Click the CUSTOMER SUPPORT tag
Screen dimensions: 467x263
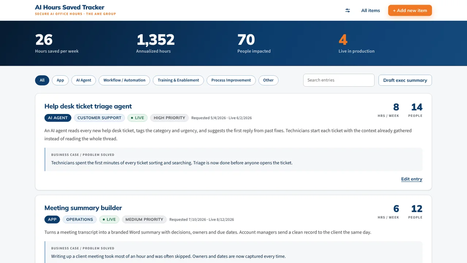pos(99,118)
